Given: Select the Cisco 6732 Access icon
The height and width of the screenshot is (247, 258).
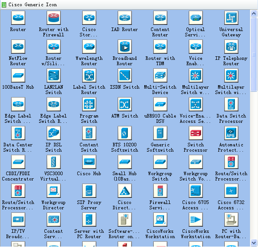Looking at the screenshot, I should point(231,191).
